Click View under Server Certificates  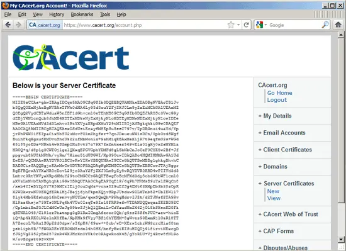coord(274,198)
